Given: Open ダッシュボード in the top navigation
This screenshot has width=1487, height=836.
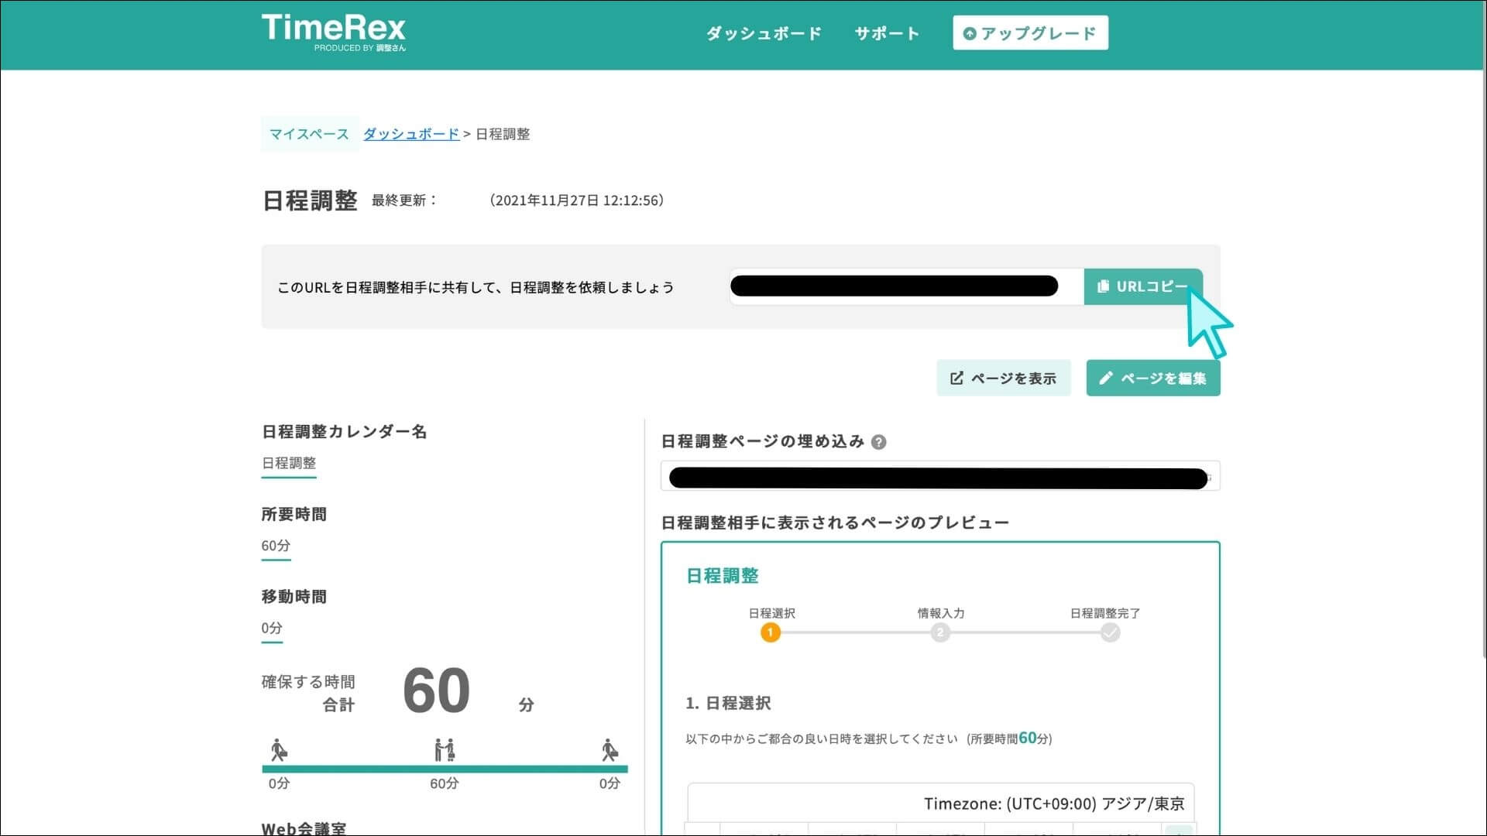Looking at the screenshot, I should tap(763, 33).
